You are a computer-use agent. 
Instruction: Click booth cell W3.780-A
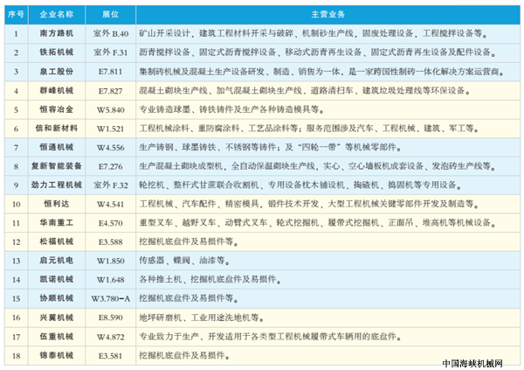tap(111, 298)
